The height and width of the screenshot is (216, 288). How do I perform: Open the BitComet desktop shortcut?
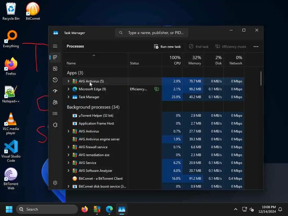pos(33,11)
